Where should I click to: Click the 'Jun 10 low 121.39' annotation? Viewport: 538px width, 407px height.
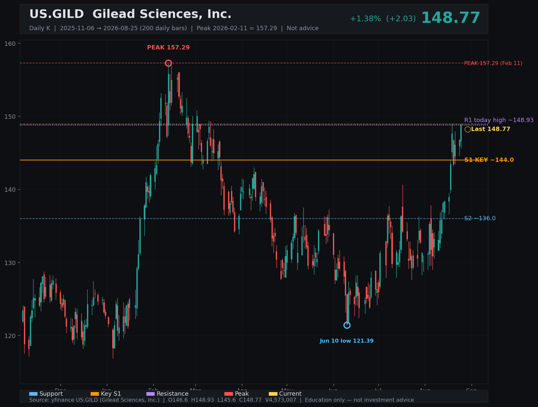coord(346,341)
